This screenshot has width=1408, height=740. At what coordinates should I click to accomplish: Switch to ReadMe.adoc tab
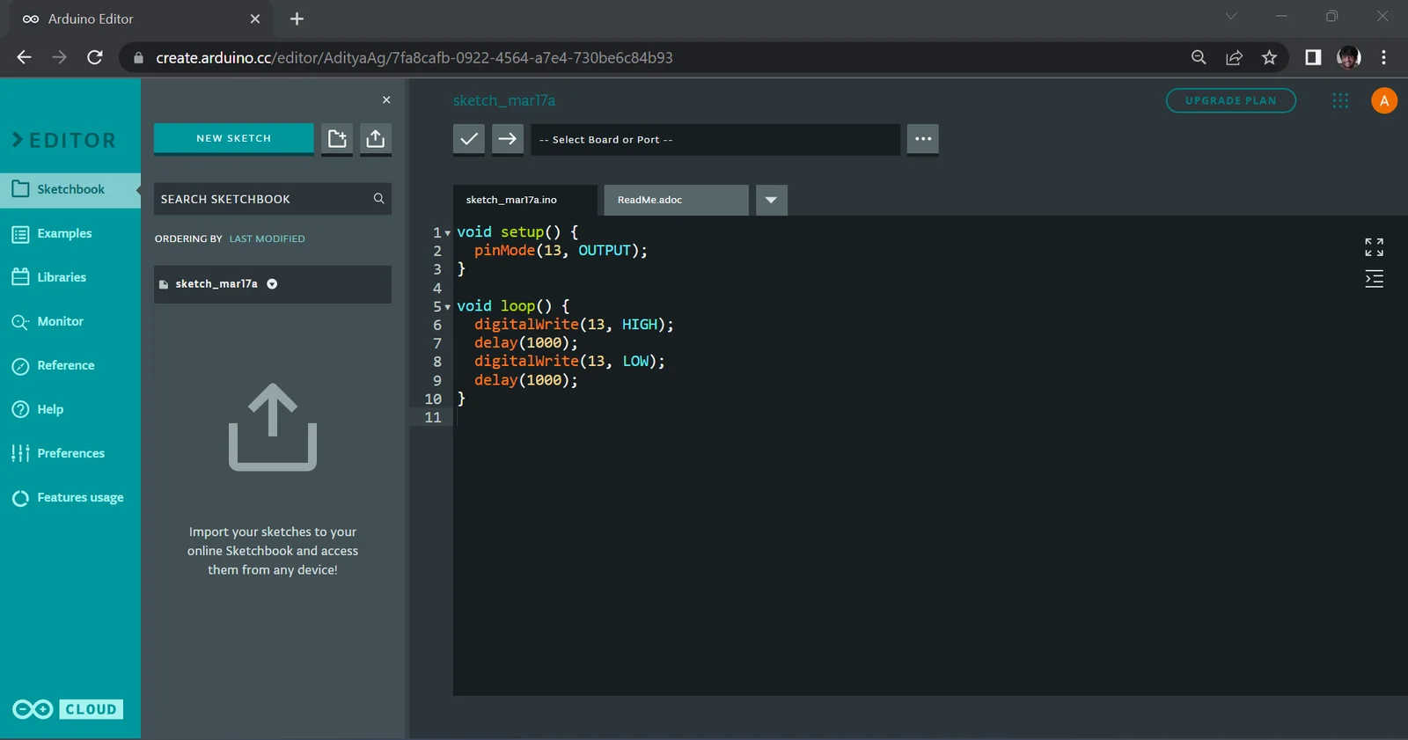click(x=676, y=200)
